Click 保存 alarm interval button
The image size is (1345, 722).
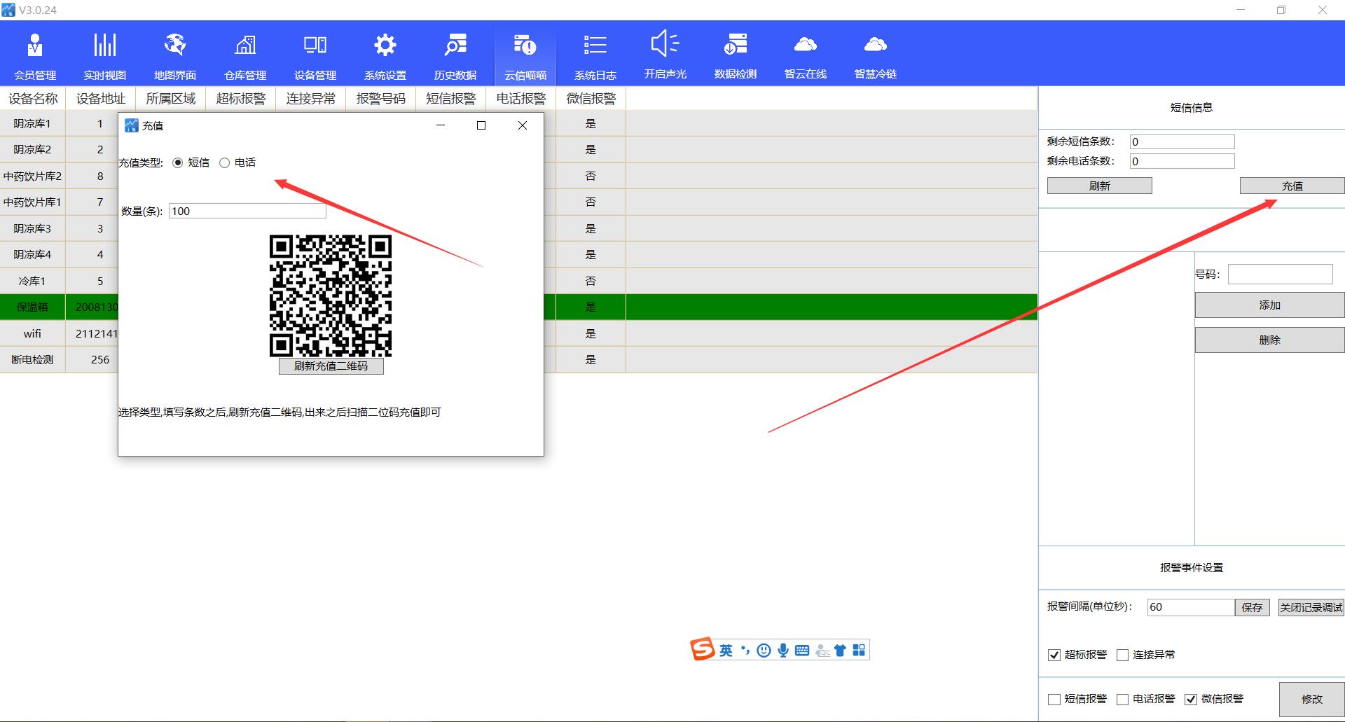pyautogui.click(x=1252, y=607)
